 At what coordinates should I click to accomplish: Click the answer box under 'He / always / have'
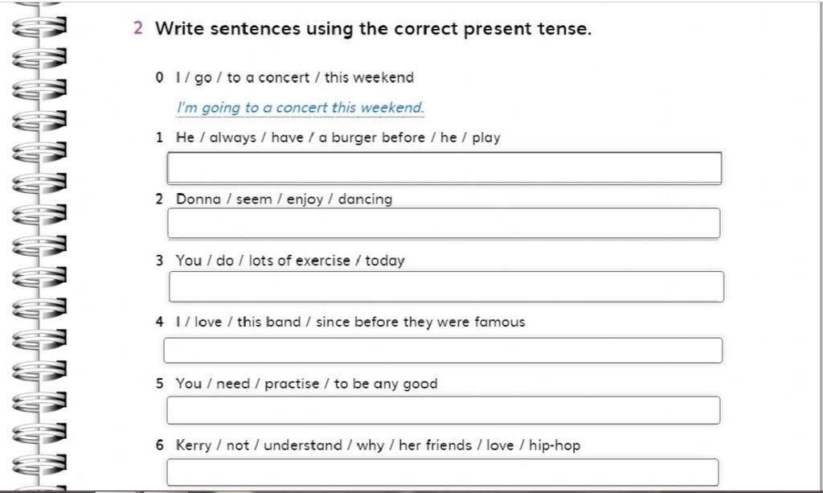tap(444, 168)
